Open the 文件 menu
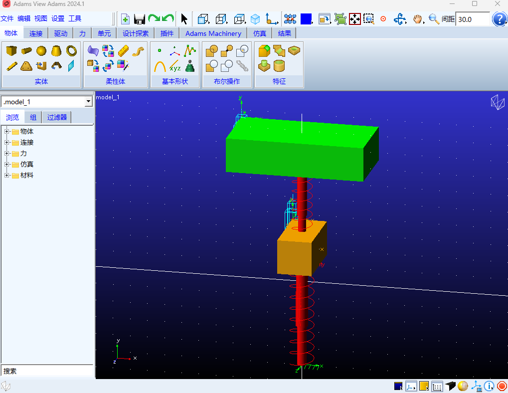 pyautogui.click(x=7, y=18)
